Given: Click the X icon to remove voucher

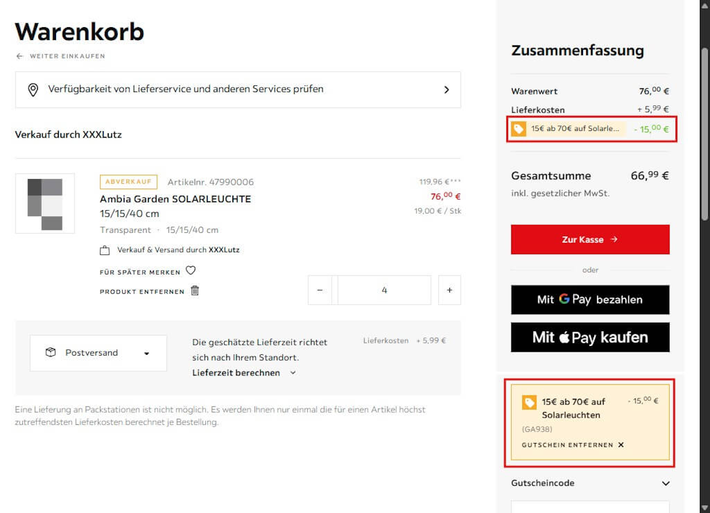Looking at the screenshot, I should point(621,445).
